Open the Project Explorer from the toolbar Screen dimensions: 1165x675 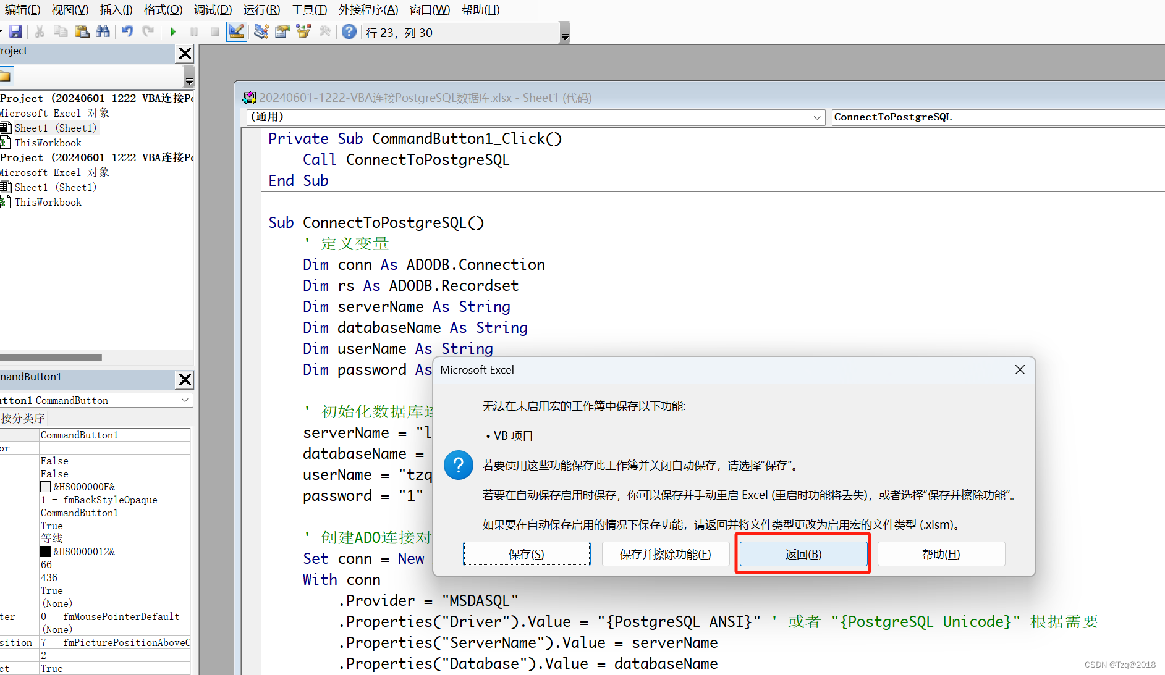(x=261, y=31)
